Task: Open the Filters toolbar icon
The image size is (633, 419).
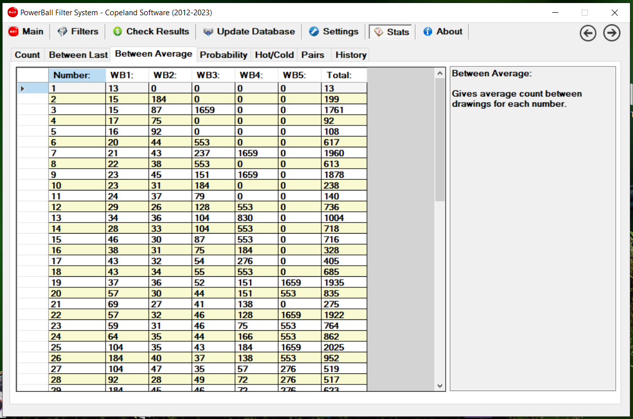Action: coord(62,31)
